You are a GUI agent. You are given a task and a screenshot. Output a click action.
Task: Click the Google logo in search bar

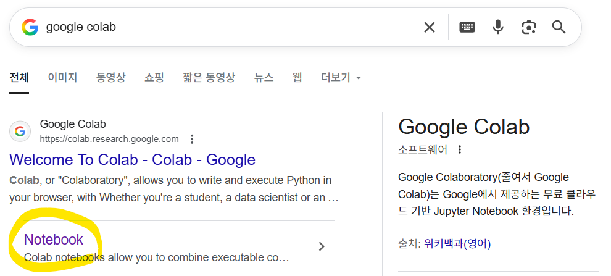[x=30, y=27]
